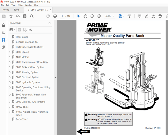Jump to Front Cover bookmark
168x135 pixels.
pos(22,37)
